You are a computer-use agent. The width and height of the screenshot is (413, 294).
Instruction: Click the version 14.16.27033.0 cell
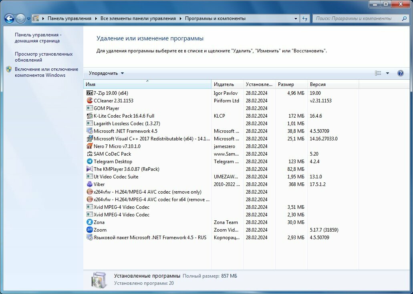pyautogui.click(x=323, y=138)
